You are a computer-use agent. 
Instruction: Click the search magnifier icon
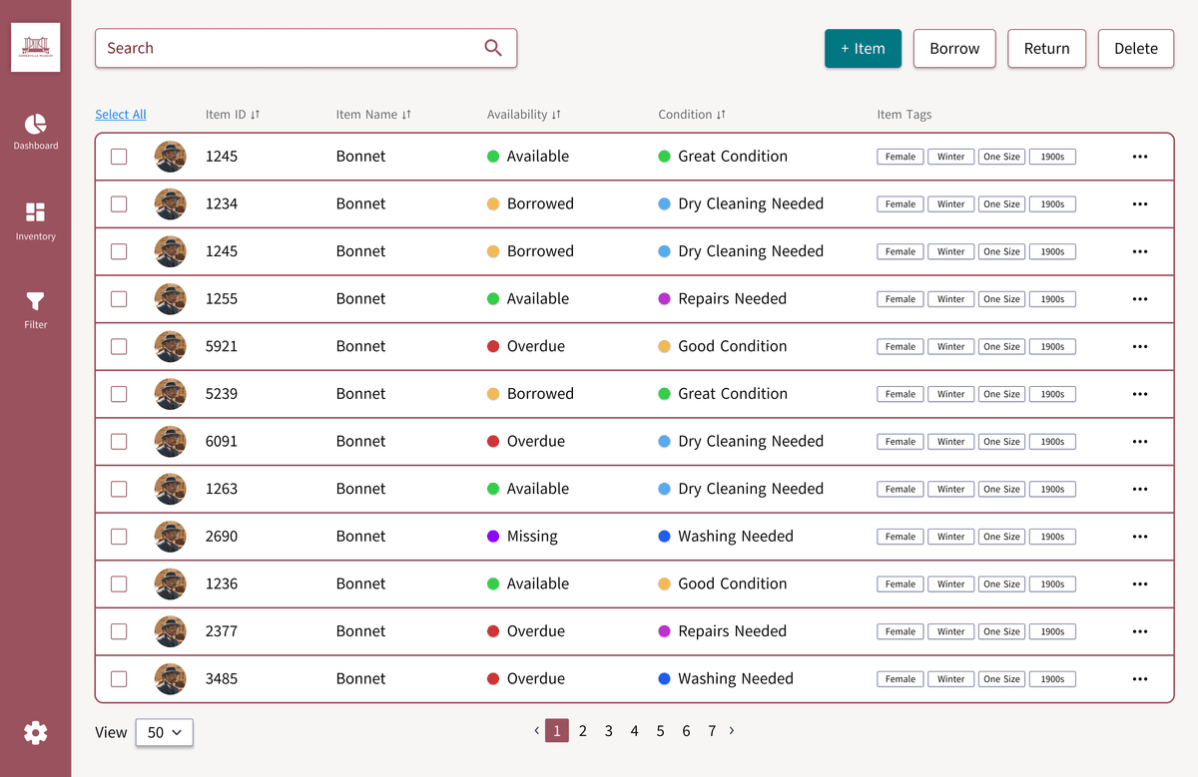coord(493,48)
